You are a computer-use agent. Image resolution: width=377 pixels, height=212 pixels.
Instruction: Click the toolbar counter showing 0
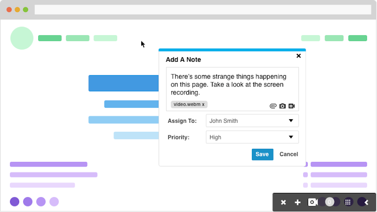[330, 202]
